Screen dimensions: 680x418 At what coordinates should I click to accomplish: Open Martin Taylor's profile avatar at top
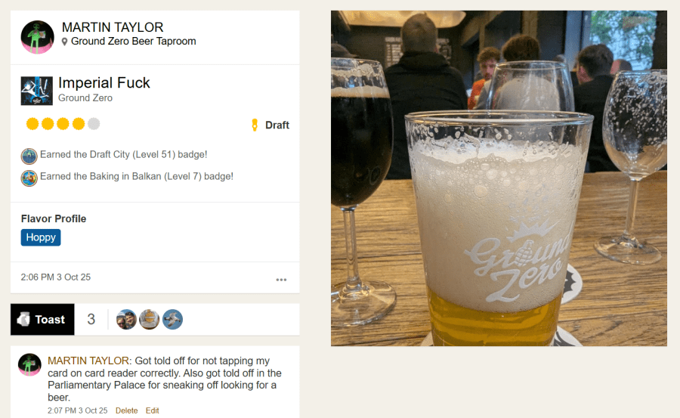click(37, 37)
